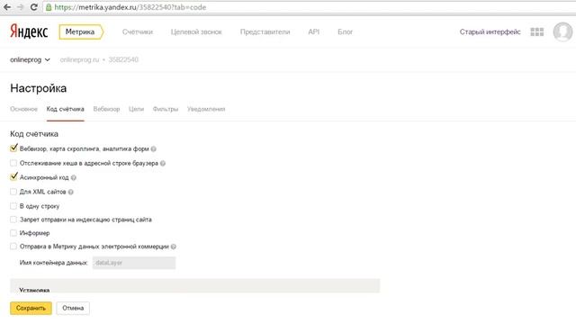Show help for Вебвизор, карта скроллинга option

pyautogui.click(x=154, y=149)
